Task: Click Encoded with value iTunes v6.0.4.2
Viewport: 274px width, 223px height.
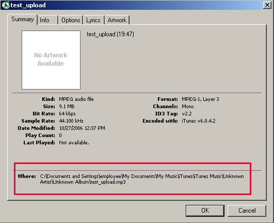Action: [199, 121]
